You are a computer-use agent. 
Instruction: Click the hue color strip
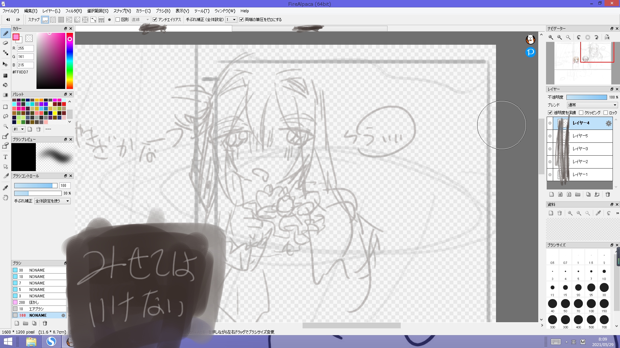[x=69, y=61]
